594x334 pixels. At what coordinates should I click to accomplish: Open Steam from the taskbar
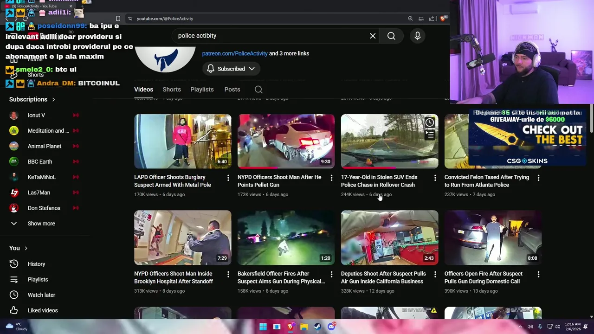[x=317, y=327]
